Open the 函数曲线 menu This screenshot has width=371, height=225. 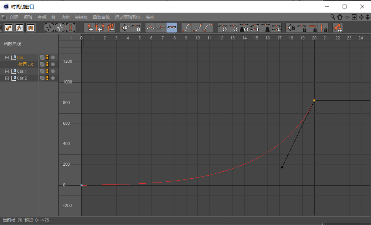pos(101,17)
